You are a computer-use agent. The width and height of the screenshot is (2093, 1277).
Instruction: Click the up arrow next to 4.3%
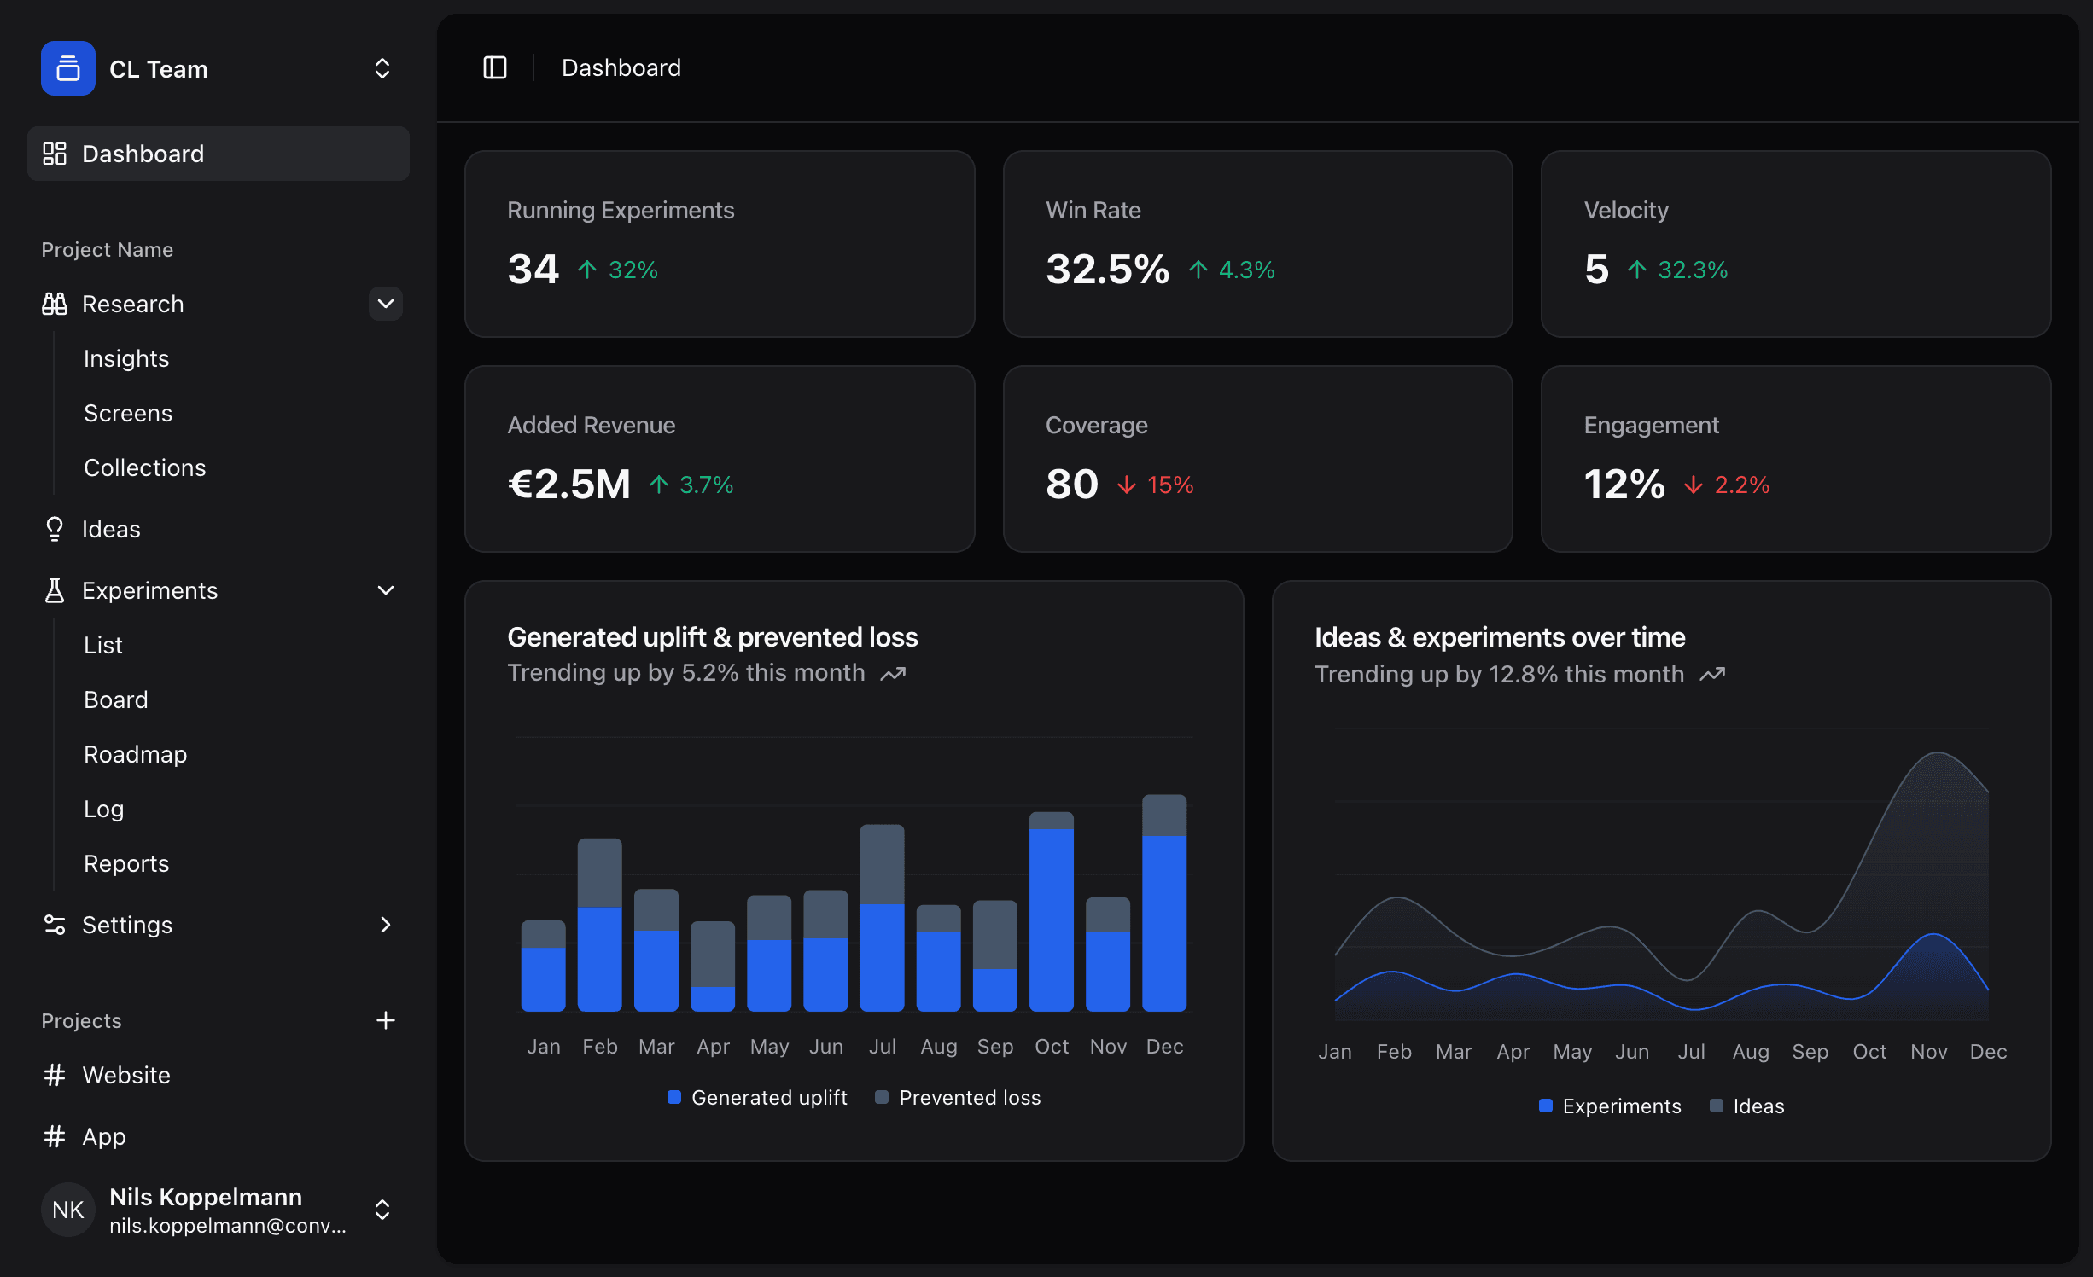(1198, 270)
